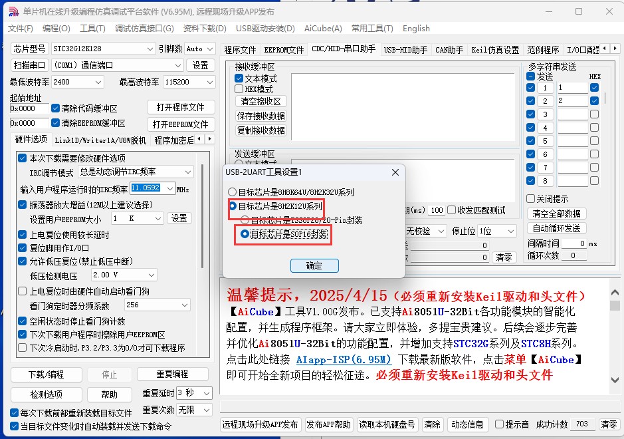
Task: Toggle HEX checkbox for string row 1
Action: 595,87
